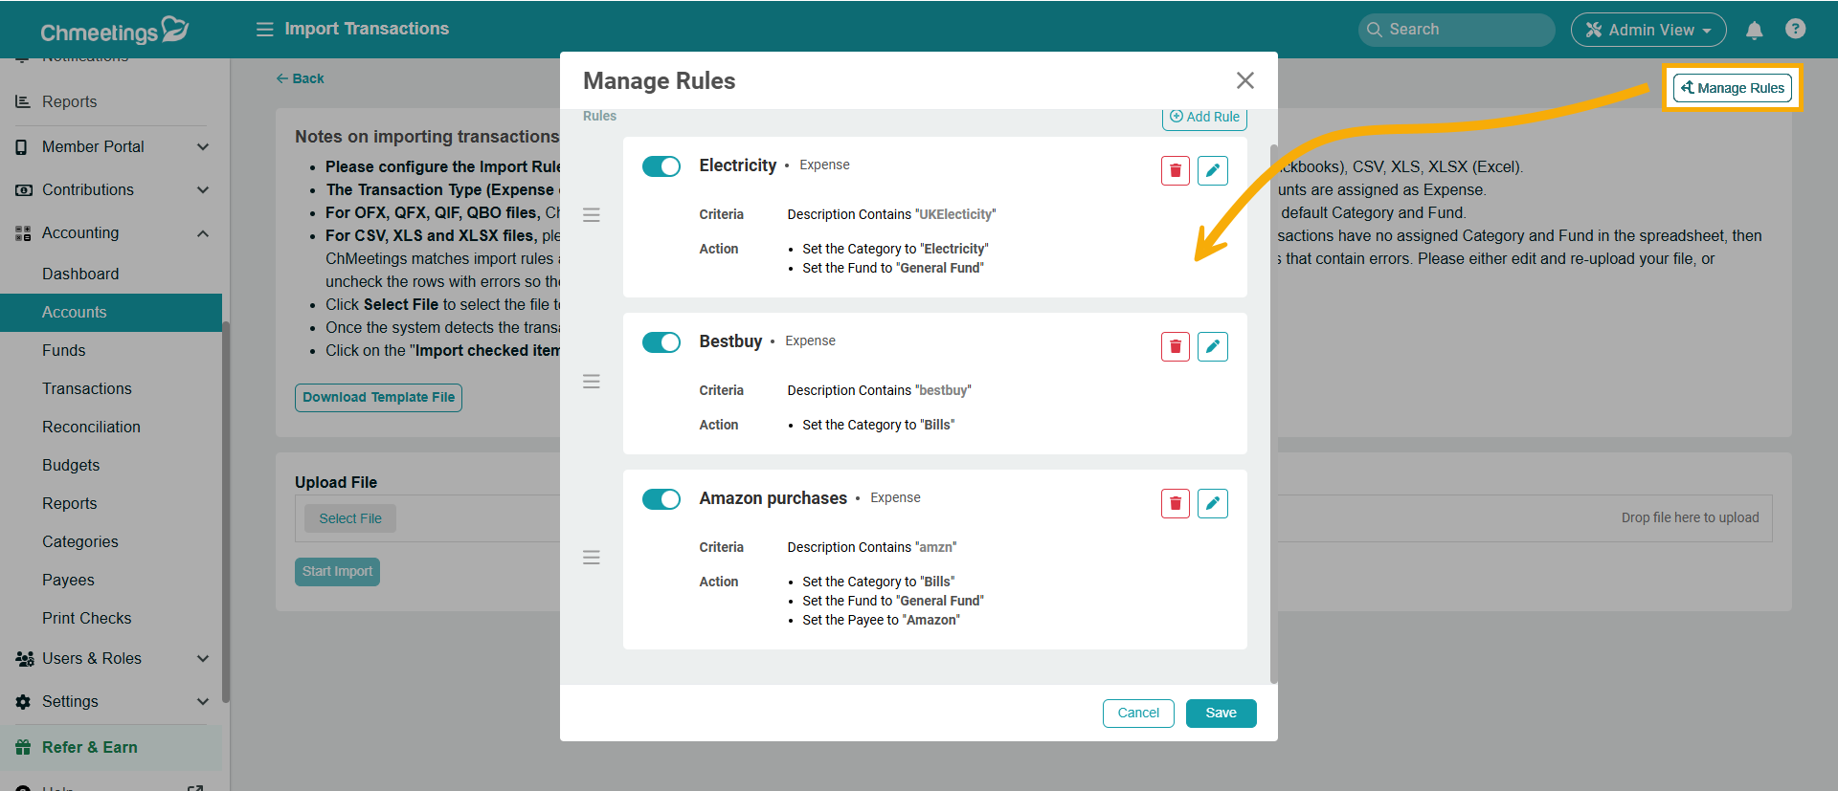Screen dimensions: 1838x791
Task: Click the Bestbuy rule reorder handle
Action: point(592,382)
